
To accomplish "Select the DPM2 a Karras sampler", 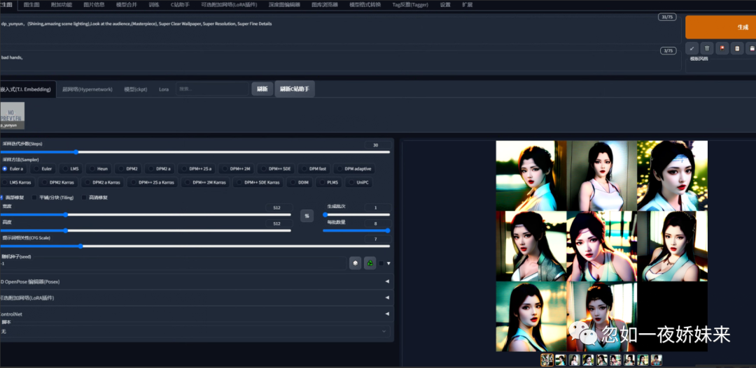I will click(x=103, y=183).
